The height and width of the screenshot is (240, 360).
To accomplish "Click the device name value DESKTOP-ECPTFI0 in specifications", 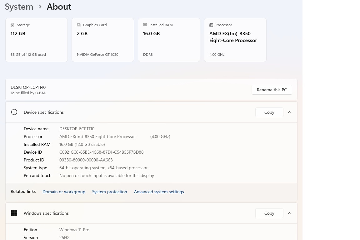I will pos(77,129).
